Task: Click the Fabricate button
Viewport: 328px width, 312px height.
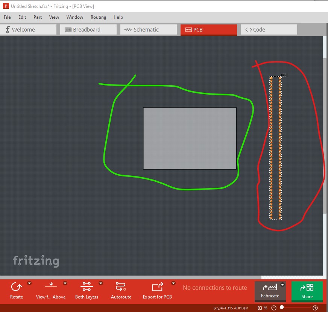Action: [x=270, y=291]
